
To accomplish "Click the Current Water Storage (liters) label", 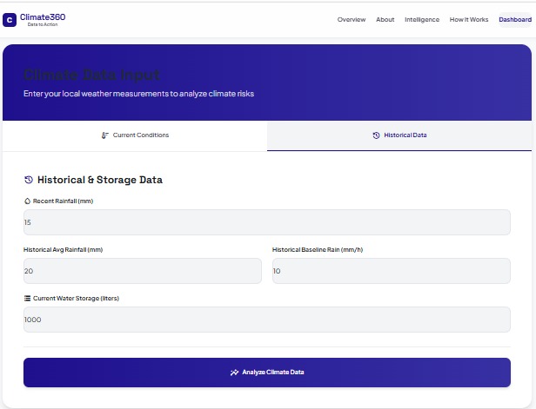I will tap(76, 299).
